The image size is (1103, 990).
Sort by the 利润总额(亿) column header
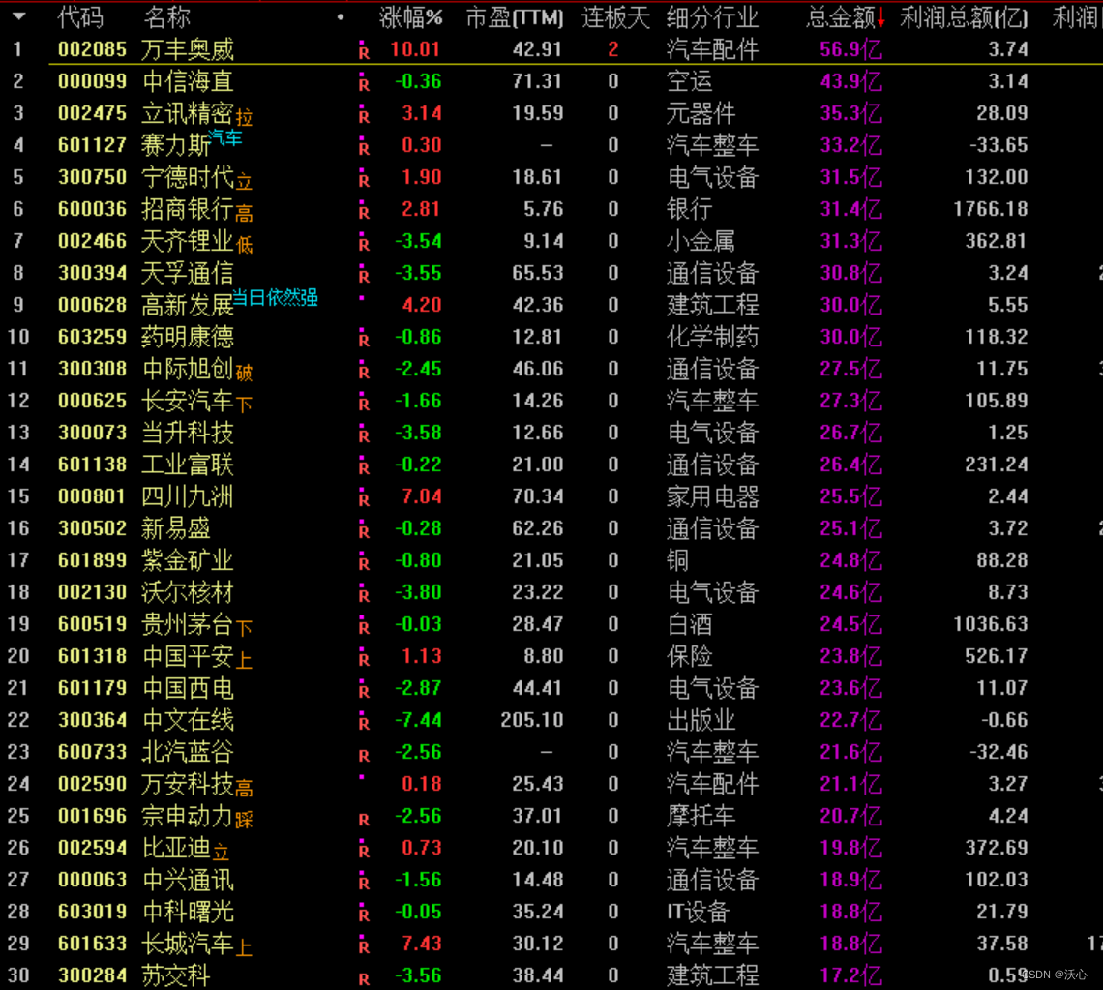964,17
